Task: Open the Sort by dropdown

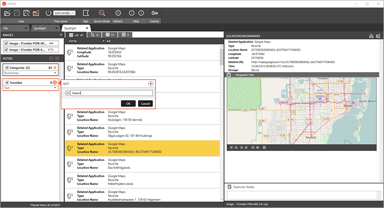Action: pos(86,41)
